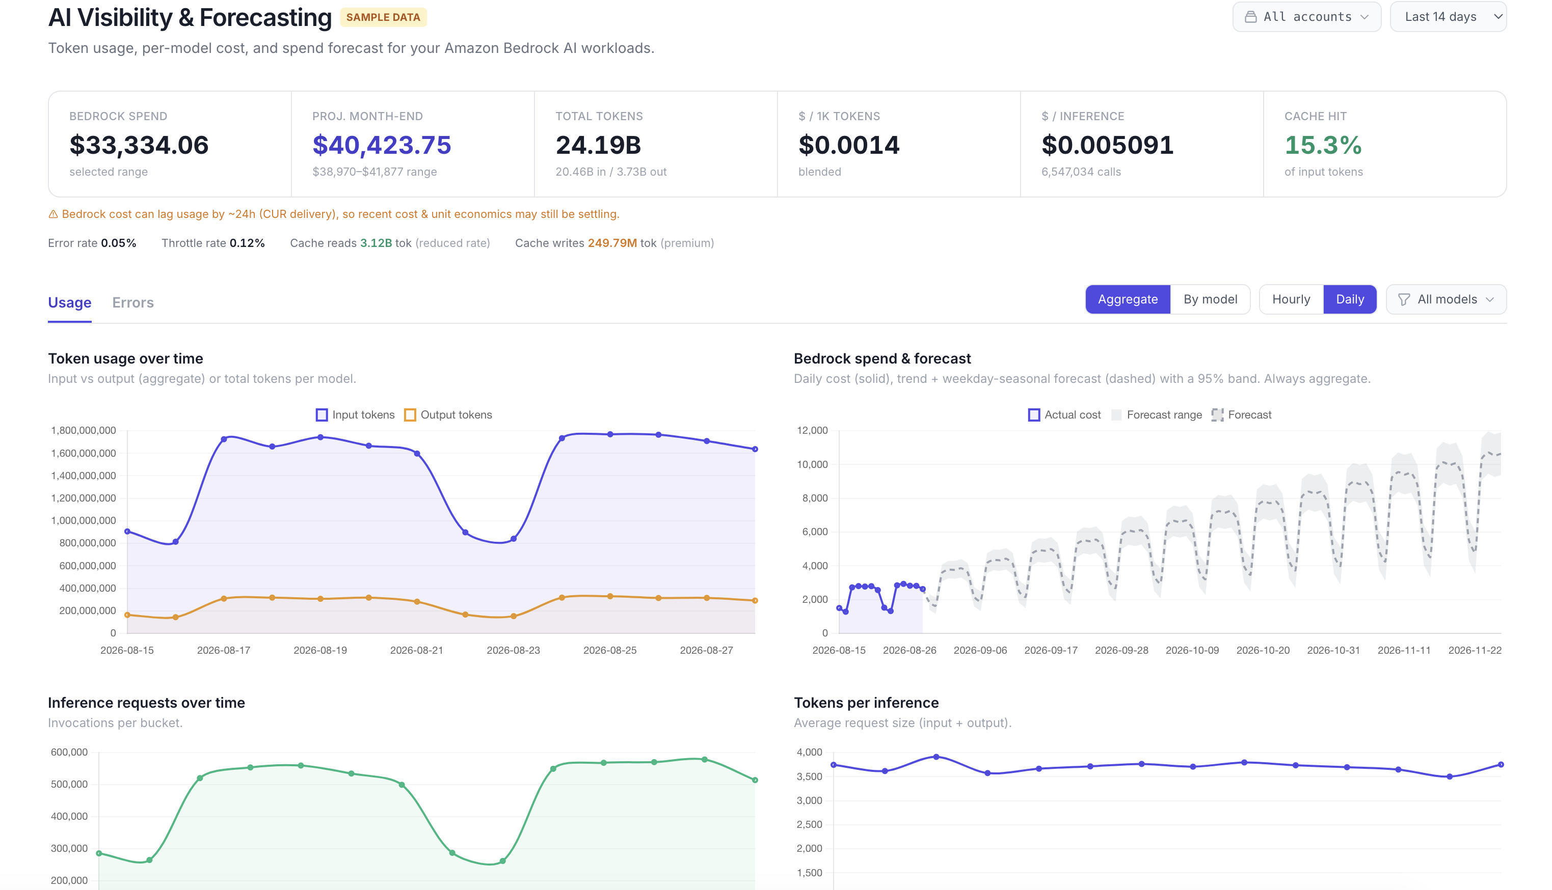Toggle the dashed Forecast legend series
The width and height of the screenshot is (1552, 890).
coord(1241,415)
